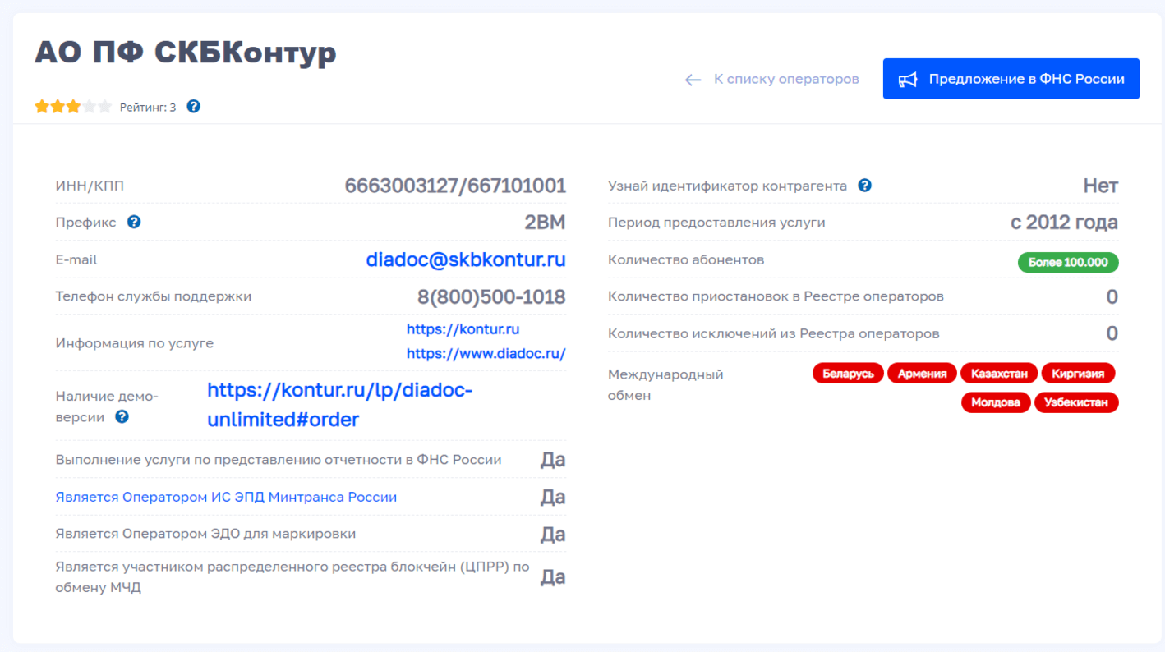Click help icon by Узнай идентификатор контрагента
Image resolution: width=1165 pixels, height=652 pixels.
point(864,186)
